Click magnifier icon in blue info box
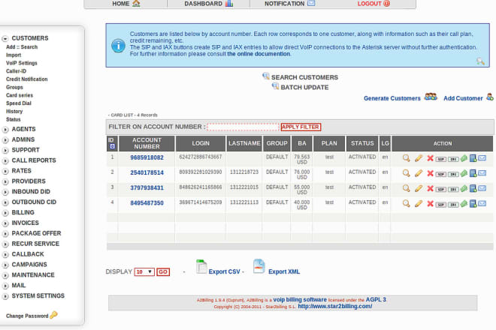Image resolution: width=496 pixels, height=330 pixels. 480,61
